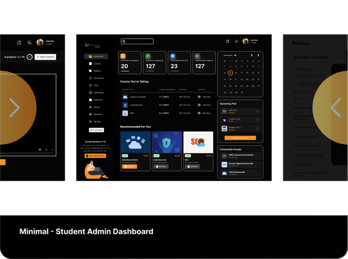348x259 pixels.
Task: Open the SEO recommended course thumbnail
Action: coord(198,143)
